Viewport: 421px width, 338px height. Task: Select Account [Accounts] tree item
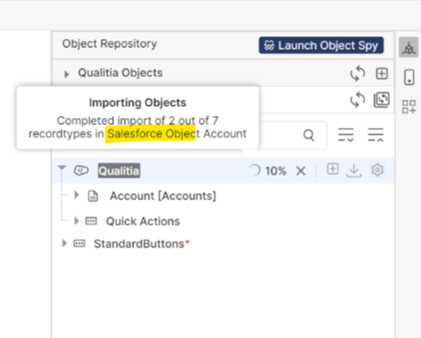pos(163,196)
